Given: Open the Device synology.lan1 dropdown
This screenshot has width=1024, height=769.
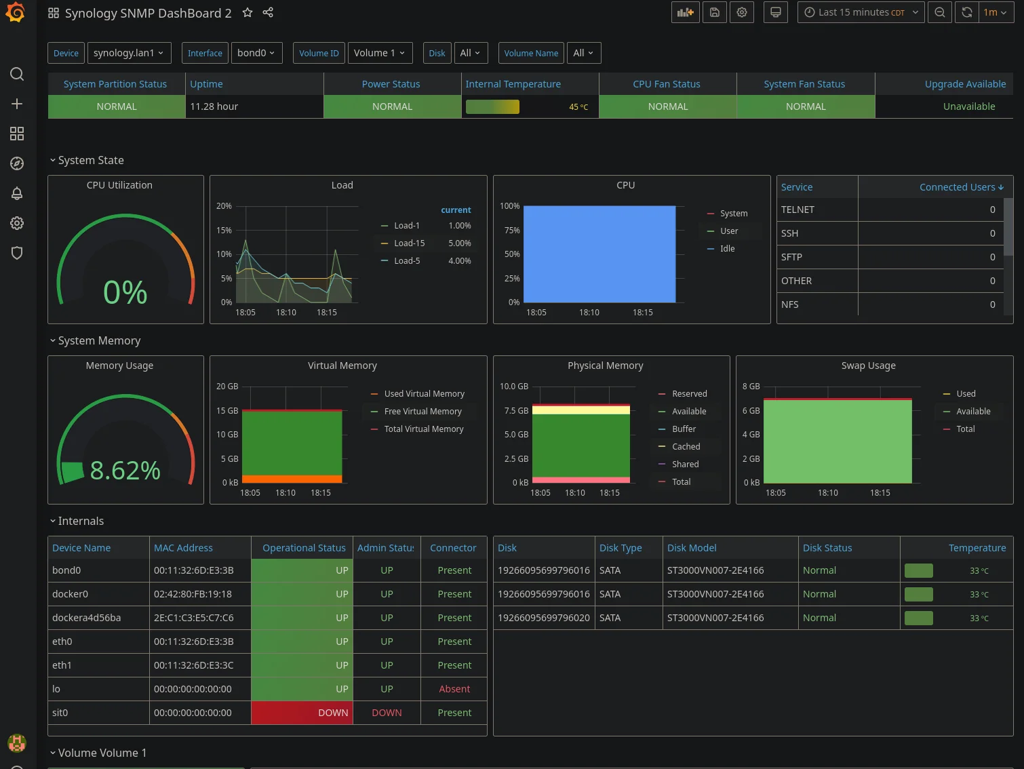Looking at the screenshot, I should click(129, 53).
